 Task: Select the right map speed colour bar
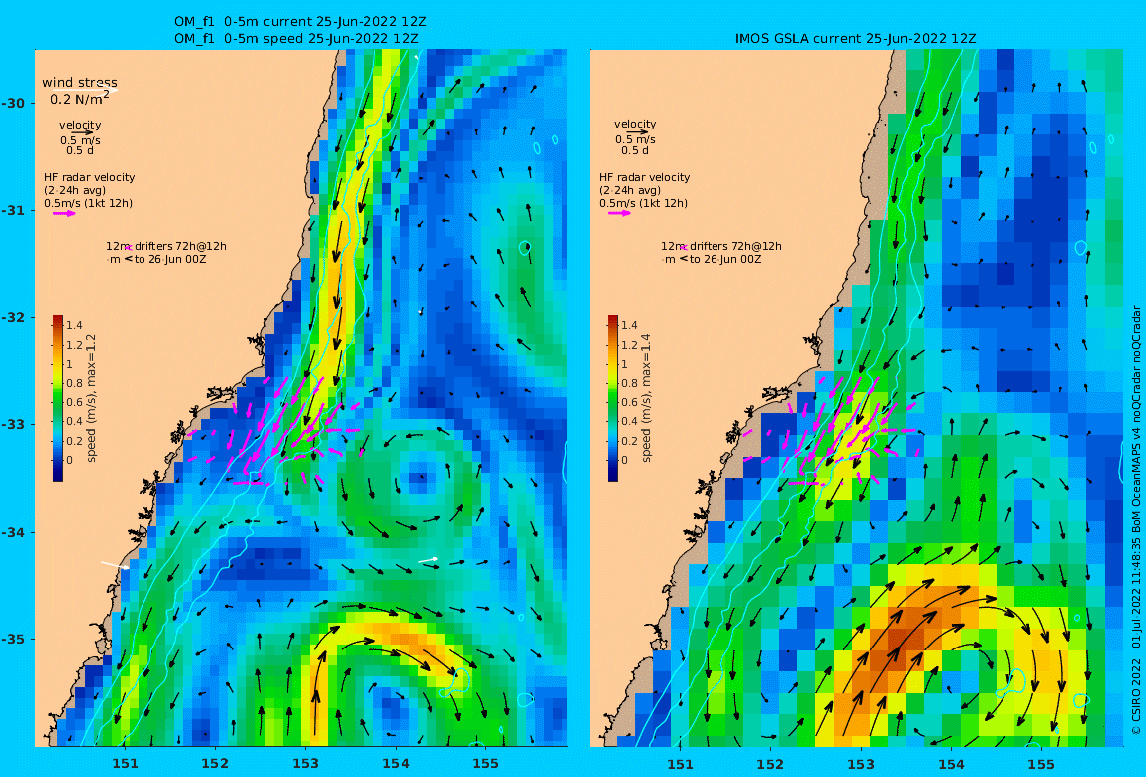[613, 398]
